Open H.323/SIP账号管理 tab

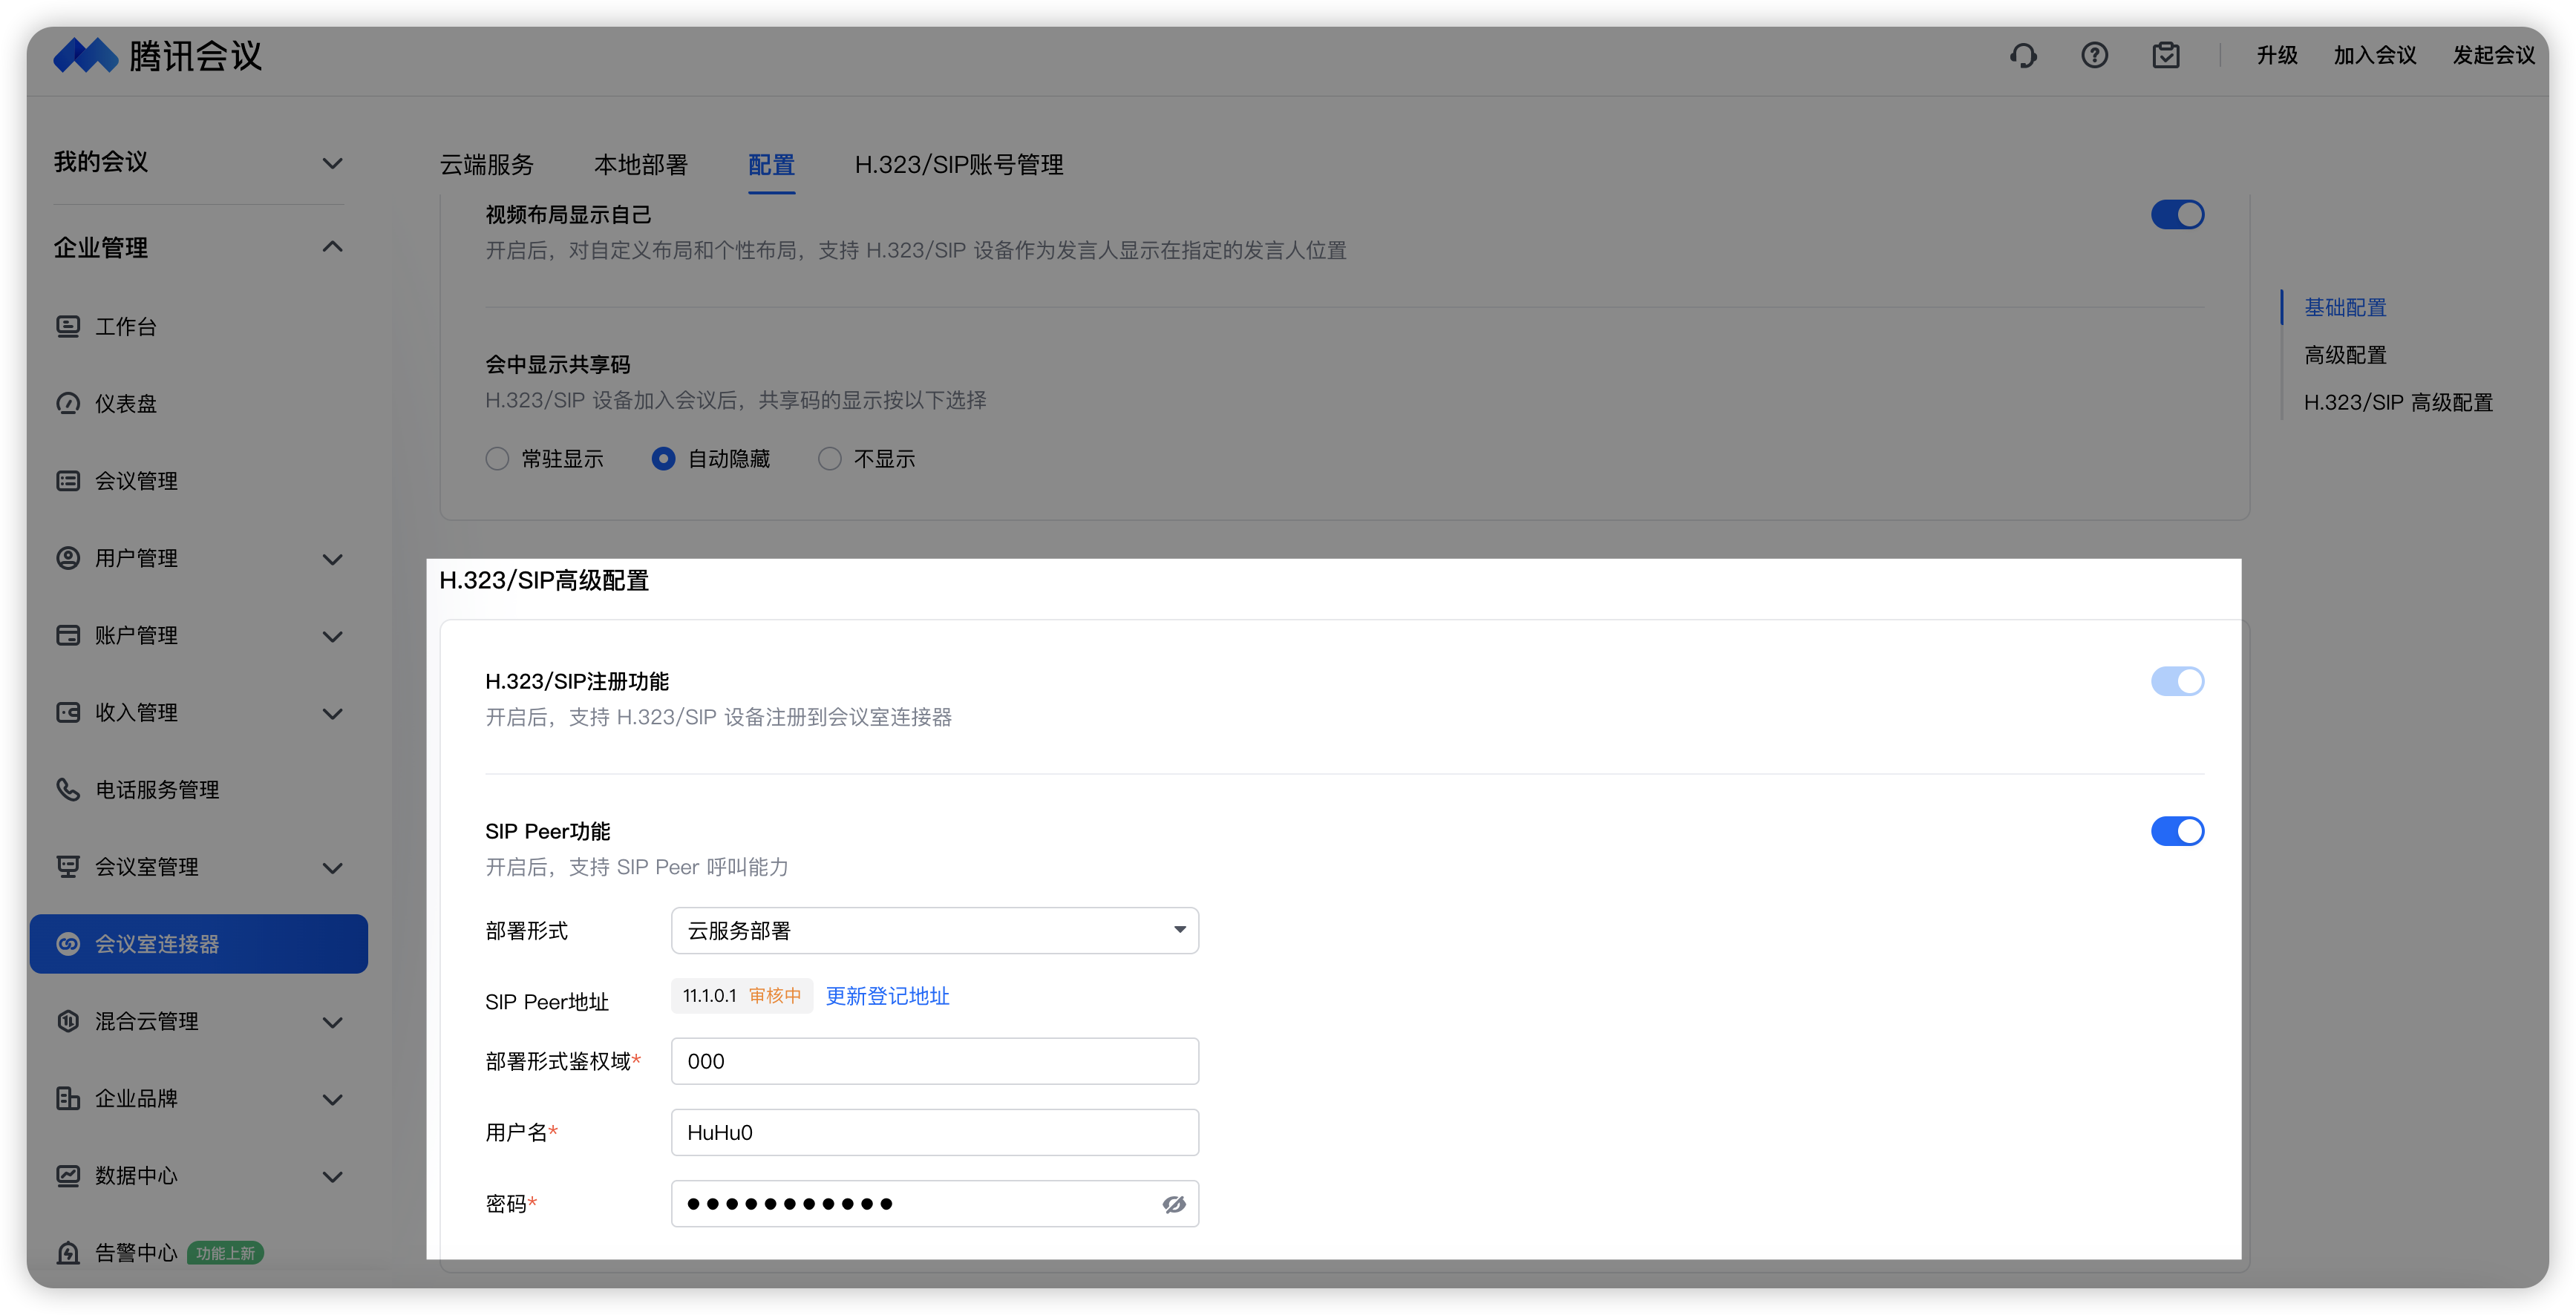[958, 165]
